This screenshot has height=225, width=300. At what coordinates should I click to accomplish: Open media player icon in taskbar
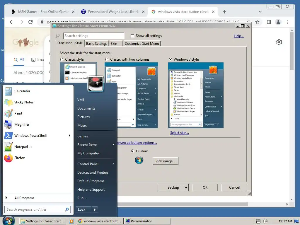point(71,221)
